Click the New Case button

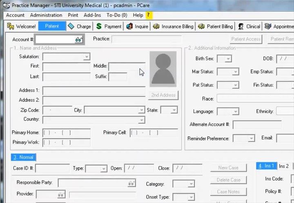(x=228, y=168)
